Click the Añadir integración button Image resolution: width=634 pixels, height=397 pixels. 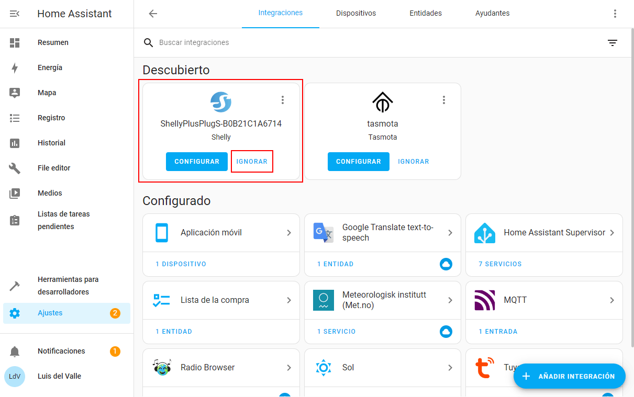pyautogui.click(x=569, y=376)
